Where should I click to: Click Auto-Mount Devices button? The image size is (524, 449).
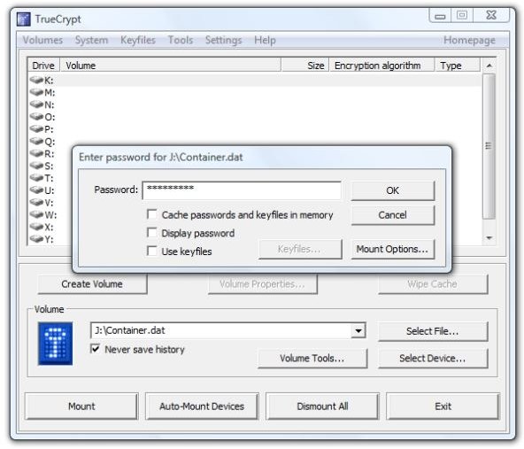tap(202, 406)
